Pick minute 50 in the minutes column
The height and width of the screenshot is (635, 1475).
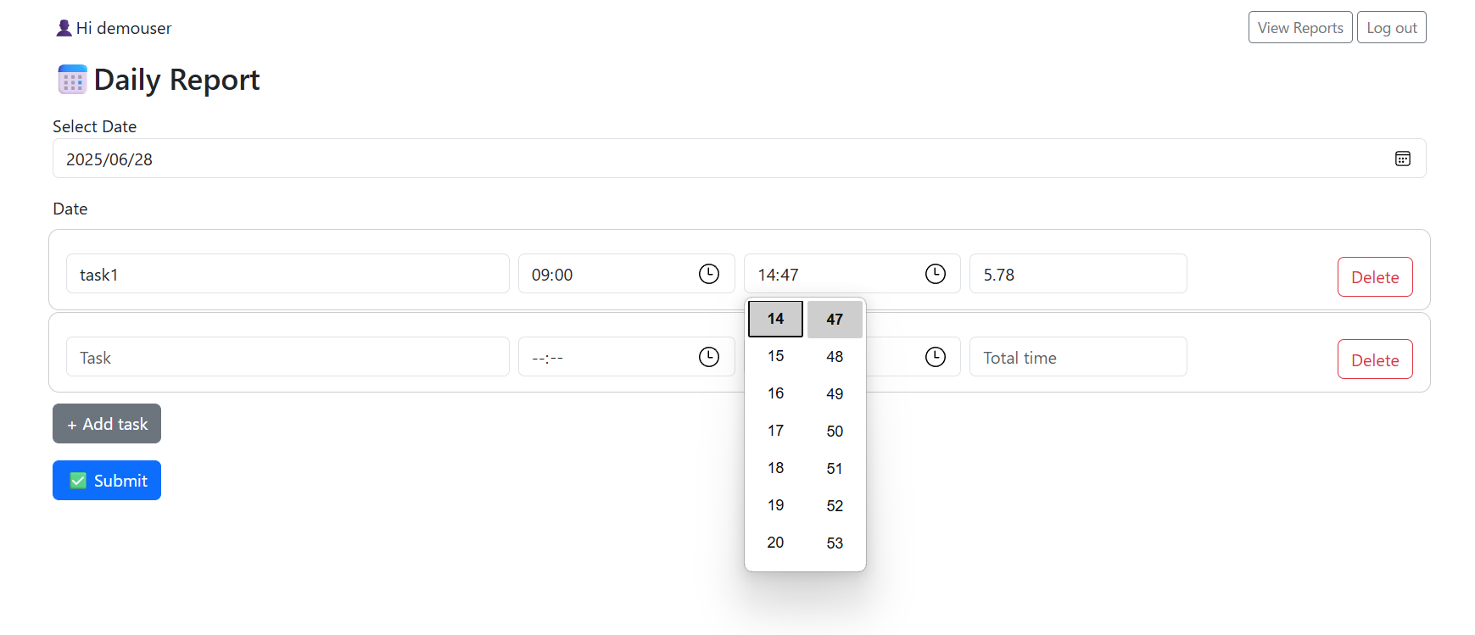coord(835,431)
